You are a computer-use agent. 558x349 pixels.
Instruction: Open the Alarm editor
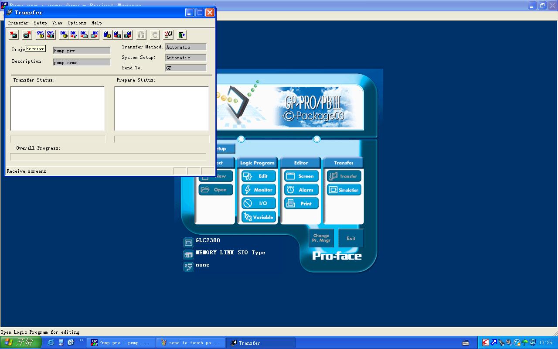coord(301,190)
